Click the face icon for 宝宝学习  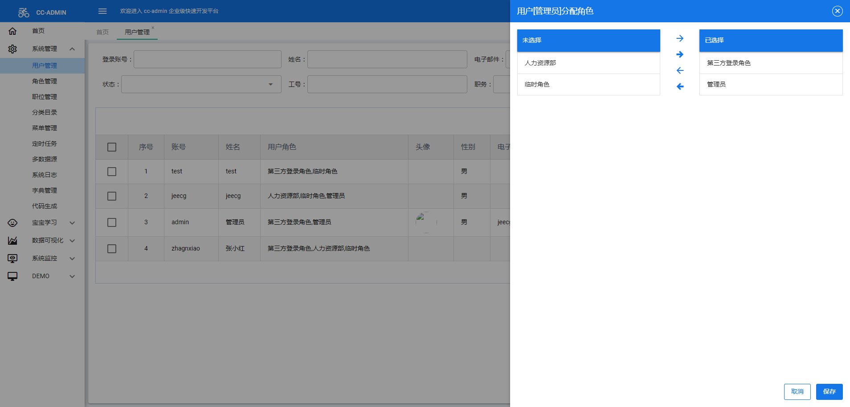[x=12, y=223]
